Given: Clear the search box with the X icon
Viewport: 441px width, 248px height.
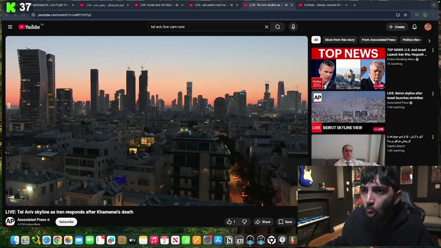Looking at the screenshot, I should tap(266, 27).
